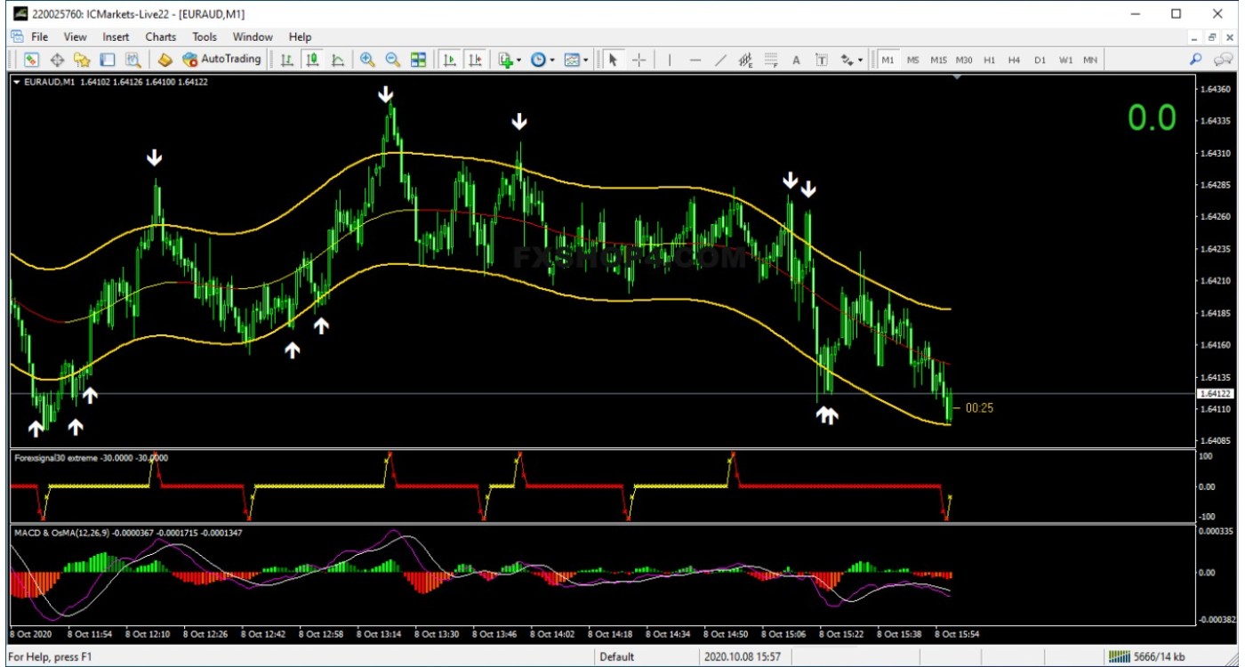The image size is (1245, 667).
Task: Select the Crosshair tool
Action: click(x=639, y=60)
